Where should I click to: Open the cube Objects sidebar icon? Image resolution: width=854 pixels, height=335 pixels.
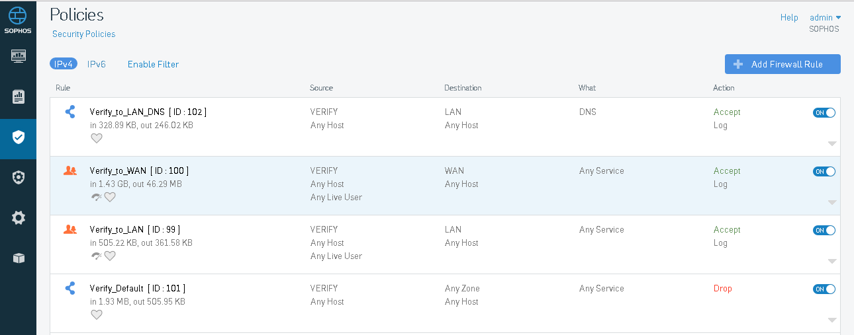(x=18, y=258)
